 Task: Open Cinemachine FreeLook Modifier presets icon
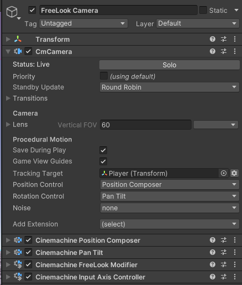click(224, 264)
